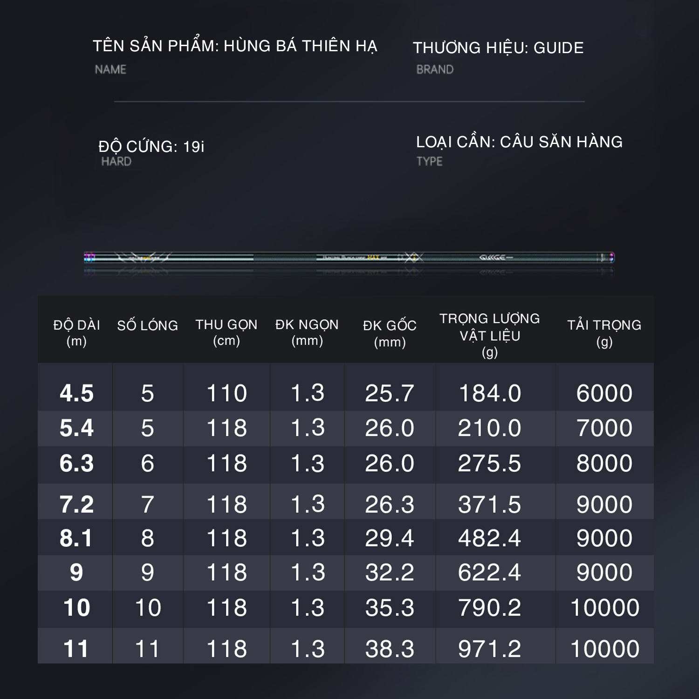Click the fishing rod product image

(x=349, y=258)
